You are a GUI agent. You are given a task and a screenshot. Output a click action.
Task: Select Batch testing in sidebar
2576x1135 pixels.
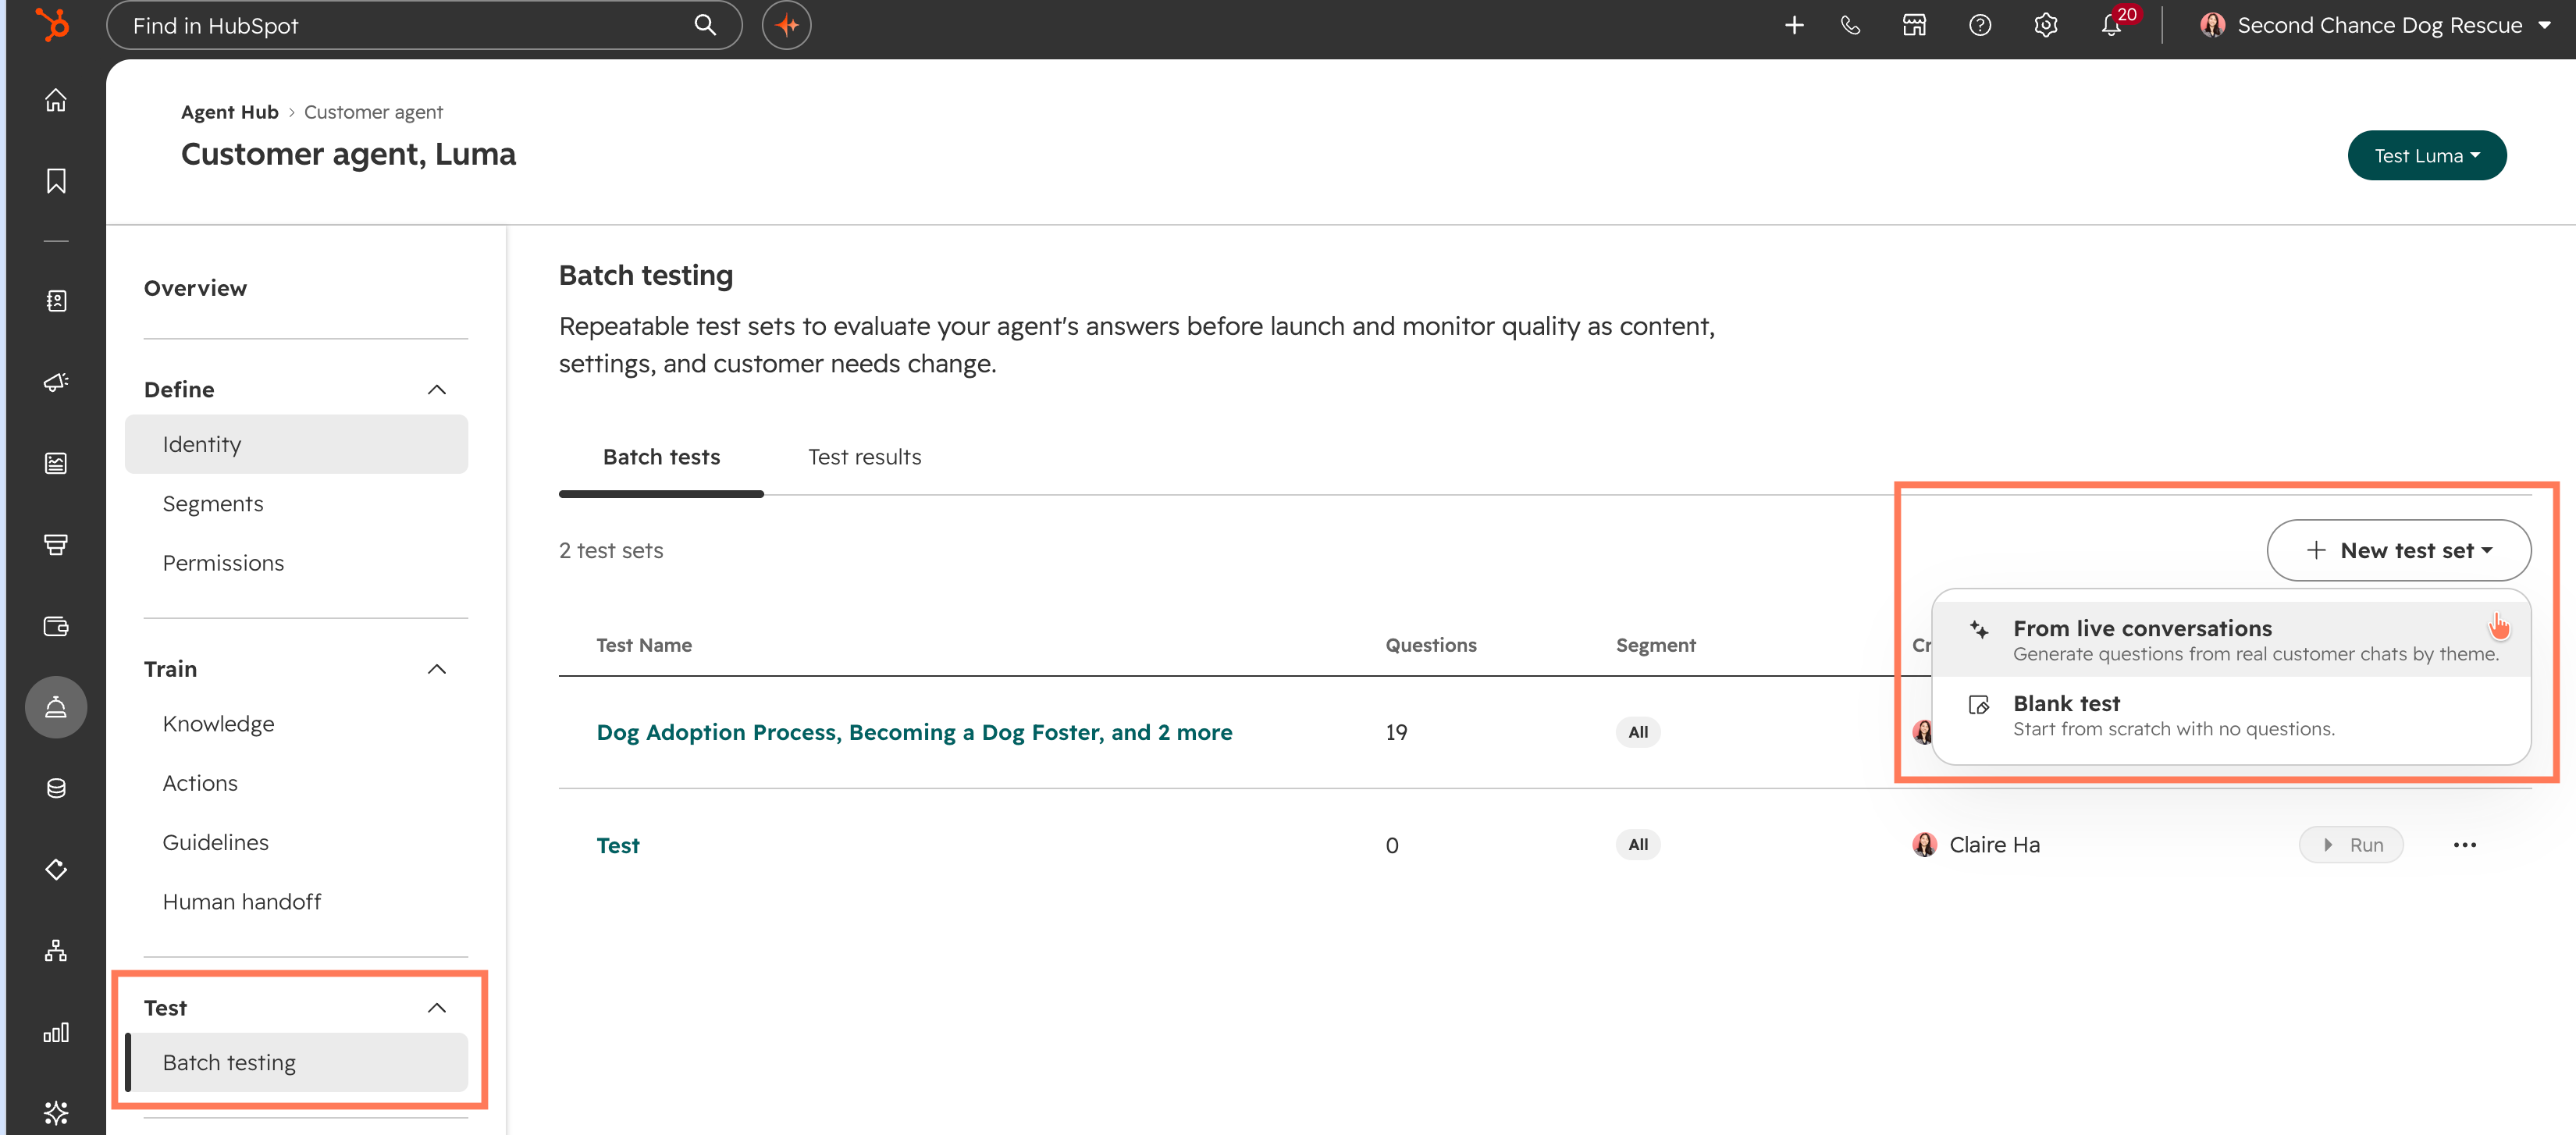tap(296, 1062)
